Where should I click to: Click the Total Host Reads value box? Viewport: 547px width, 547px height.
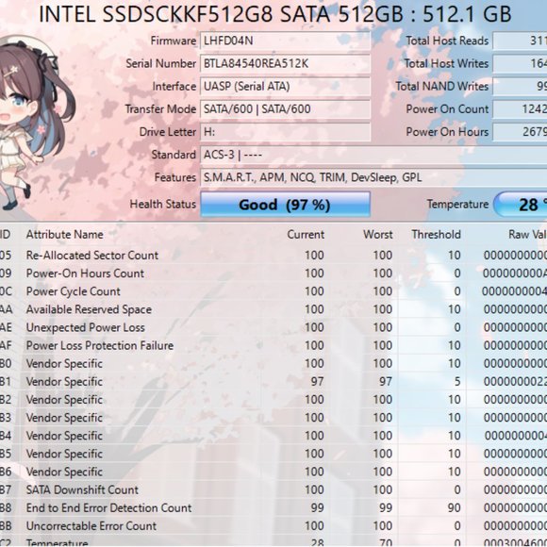[520, 41]
